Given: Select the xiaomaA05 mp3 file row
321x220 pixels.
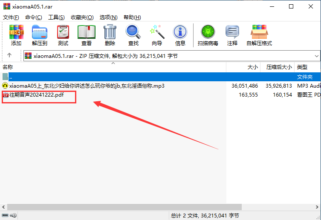Looking at the screenshot, I should pyautogui.click(x=160, y=86).
